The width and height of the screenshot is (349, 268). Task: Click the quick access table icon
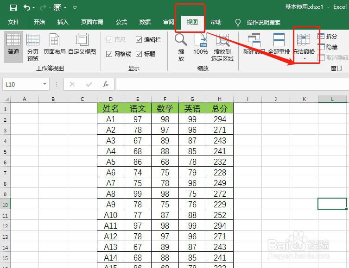tap(57, 7)
